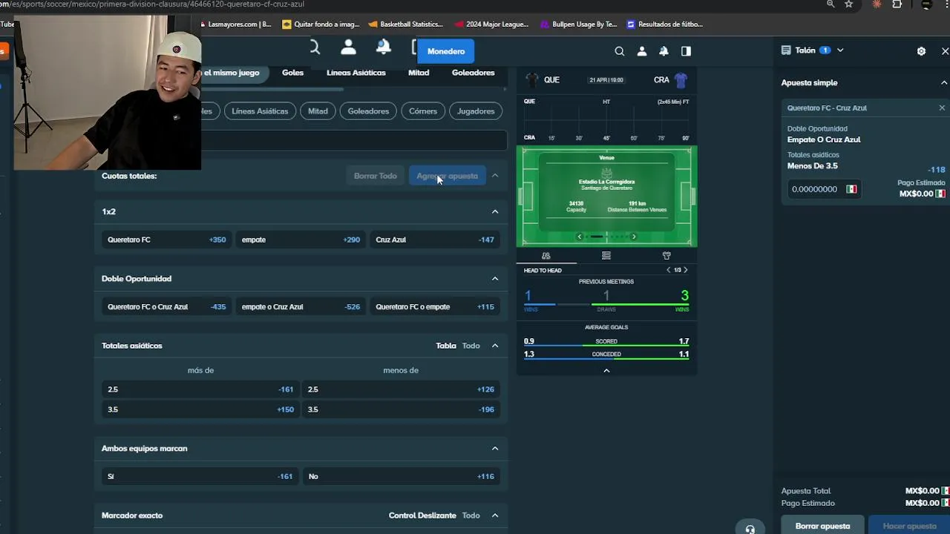The width and height of the screenshot is (950, 534).
Task: Select Córners filter pill
Action: pos(423,111)
